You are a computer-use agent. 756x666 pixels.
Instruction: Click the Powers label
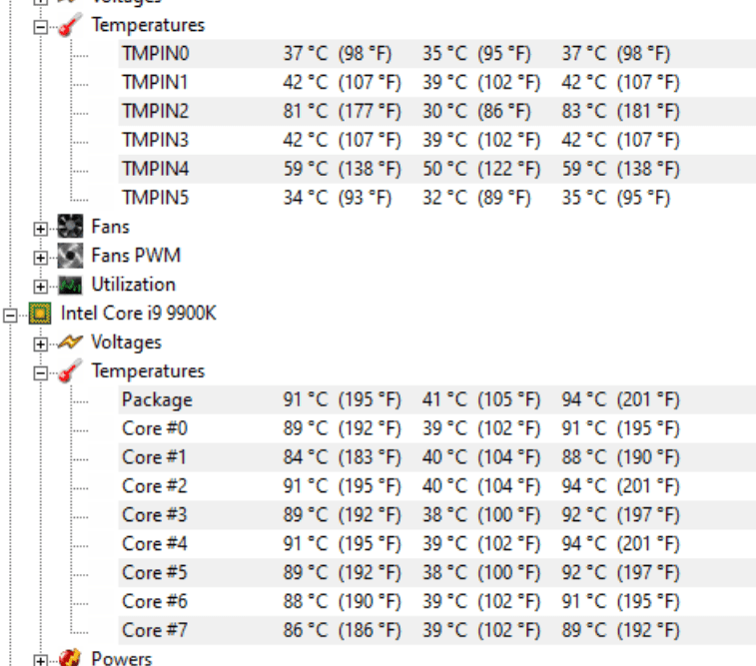[122, 659]
